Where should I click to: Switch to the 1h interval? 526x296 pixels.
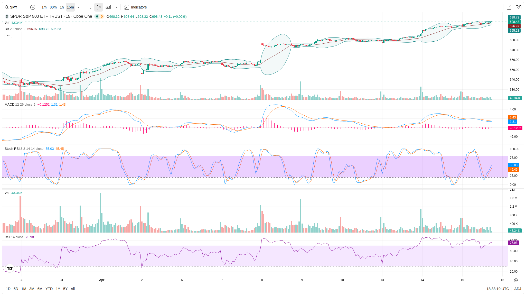[x=62, y=7]
